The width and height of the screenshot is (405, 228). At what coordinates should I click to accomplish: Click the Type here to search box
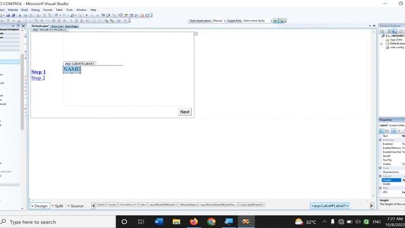click(58, 222)
